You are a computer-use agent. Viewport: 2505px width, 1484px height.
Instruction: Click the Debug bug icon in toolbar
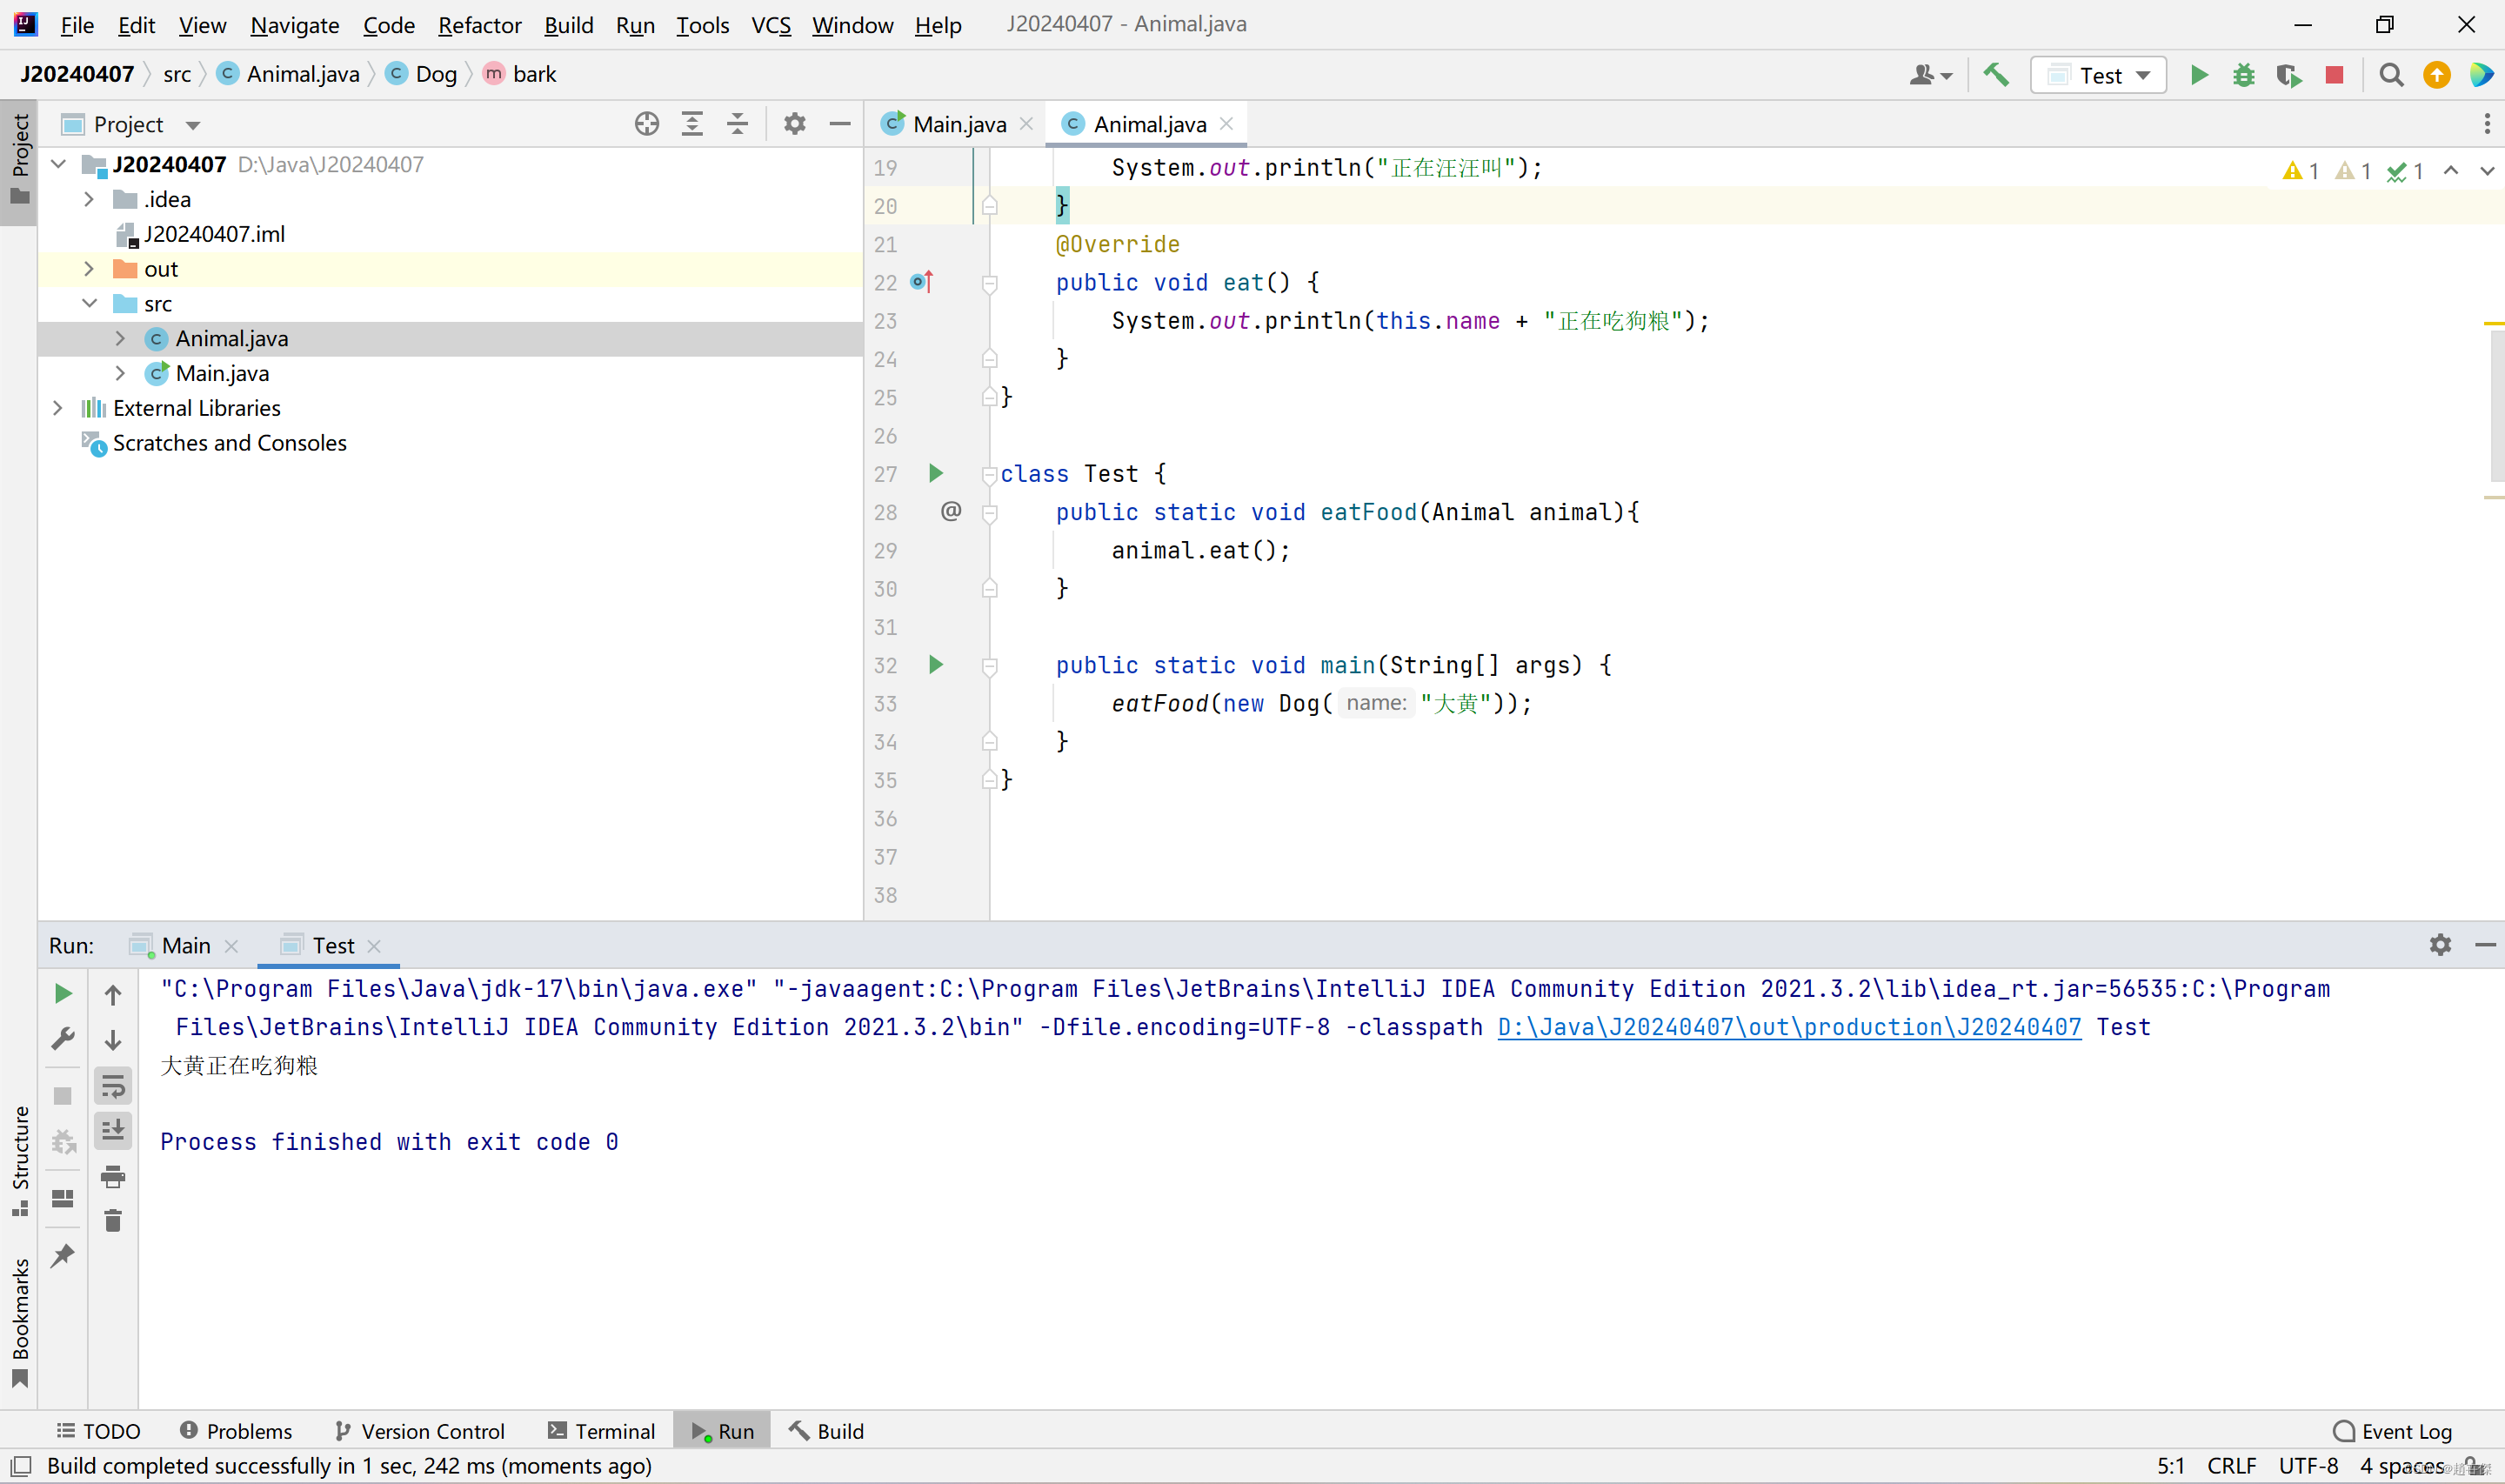2244,75
